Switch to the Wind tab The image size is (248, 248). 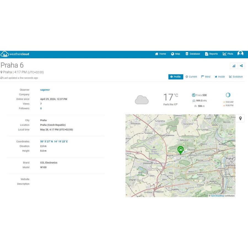pyautogui.click(x=206, y=77)
